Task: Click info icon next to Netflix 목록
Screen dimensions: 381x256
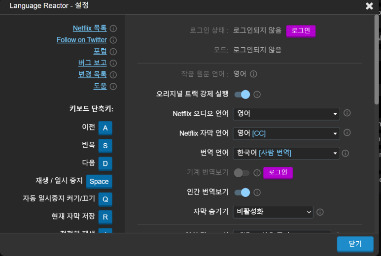Action: (113, 29)
